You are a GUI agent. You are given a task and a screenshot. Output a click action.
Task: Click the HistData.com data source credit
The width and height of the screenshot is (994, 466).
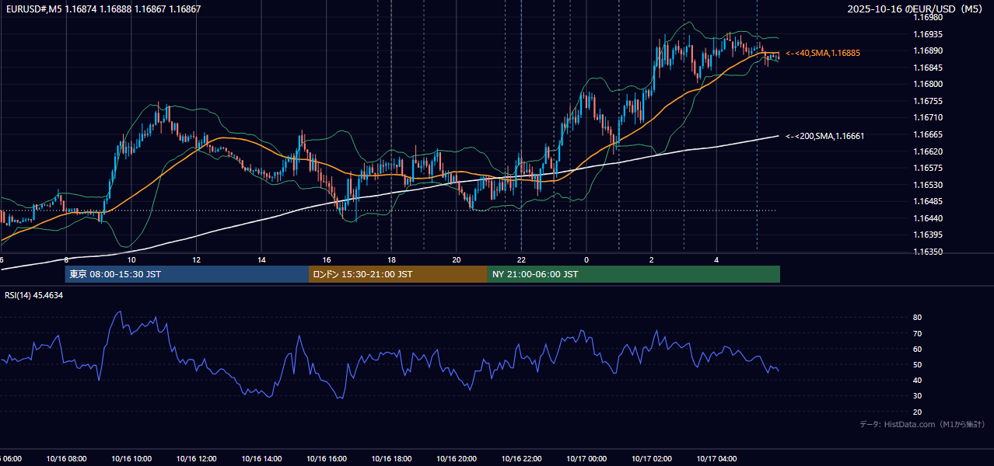(x=922, y=424)
